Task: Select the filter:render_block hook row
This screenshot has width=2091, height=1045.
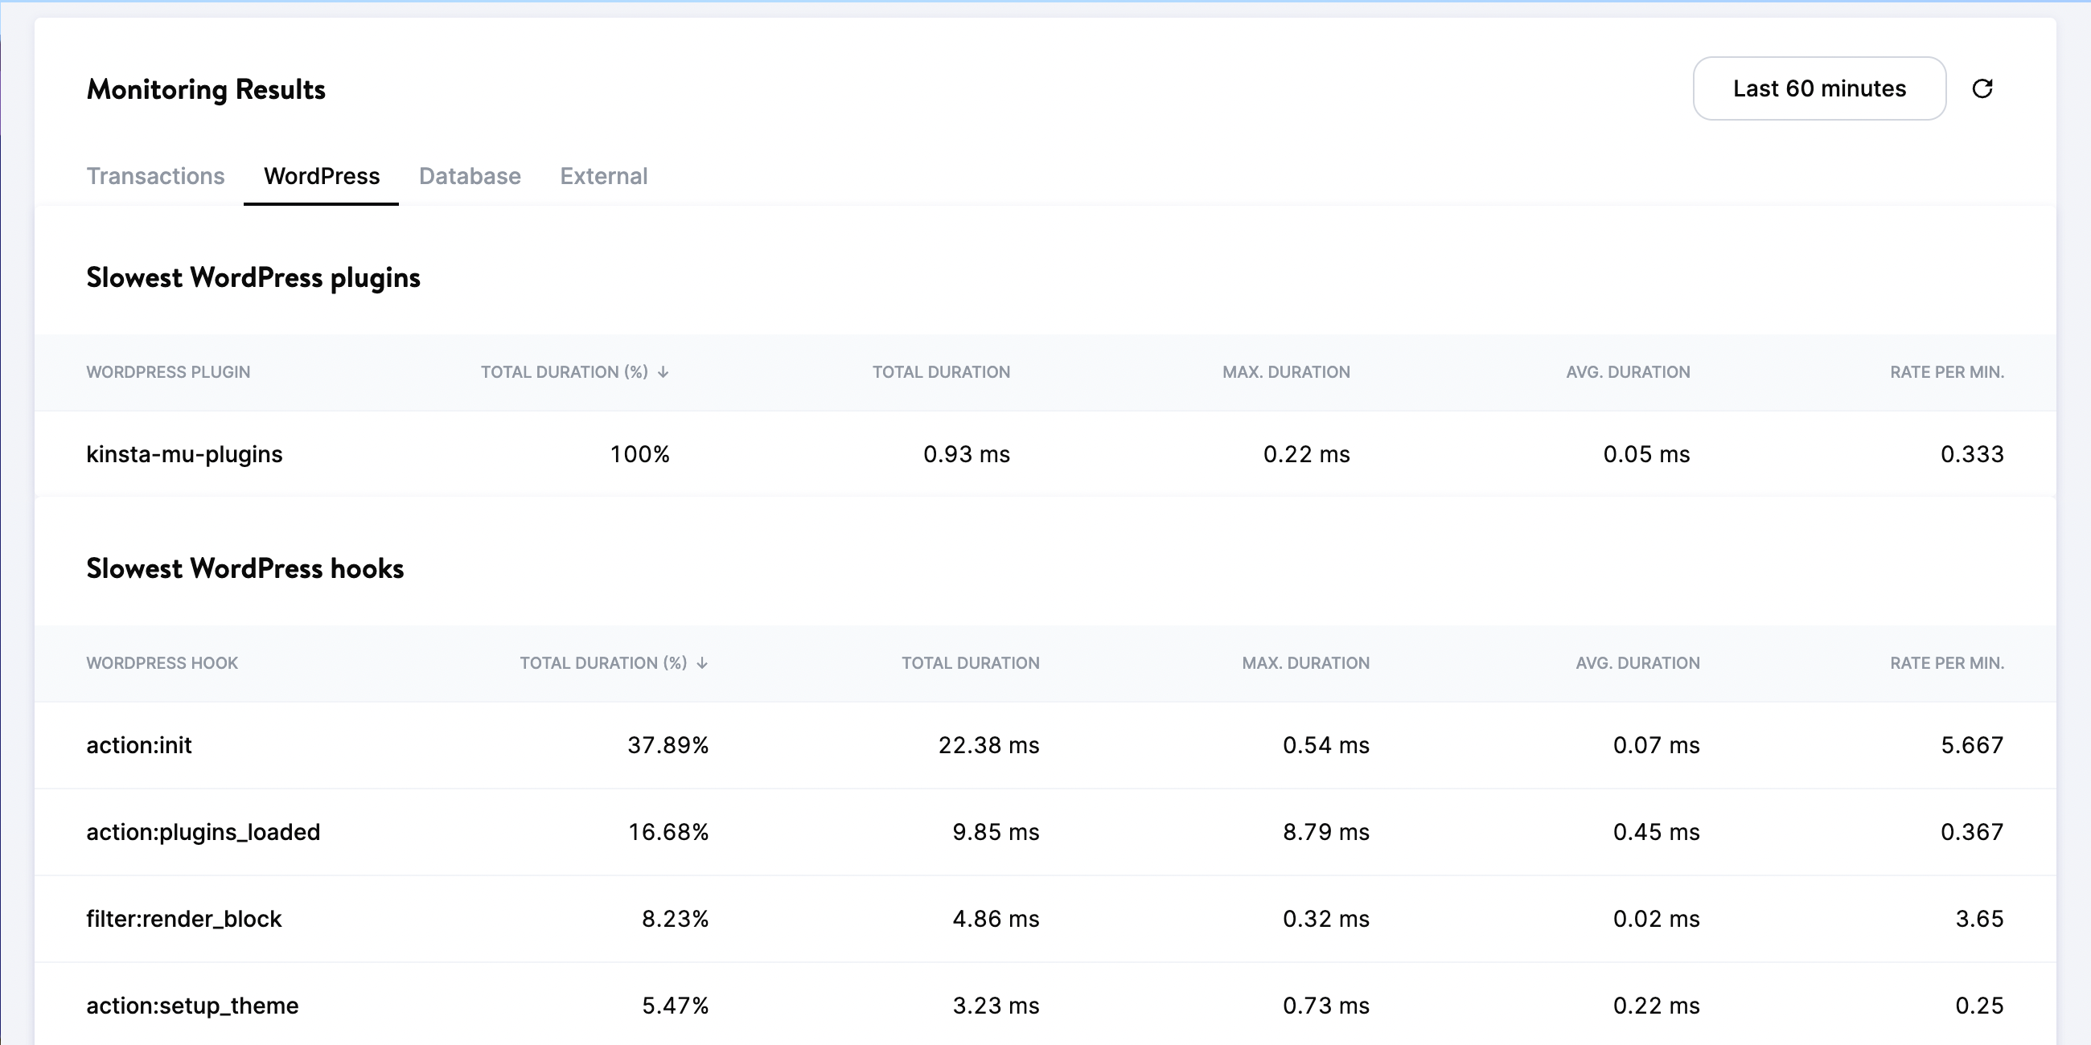Action: tap(184, 919)
